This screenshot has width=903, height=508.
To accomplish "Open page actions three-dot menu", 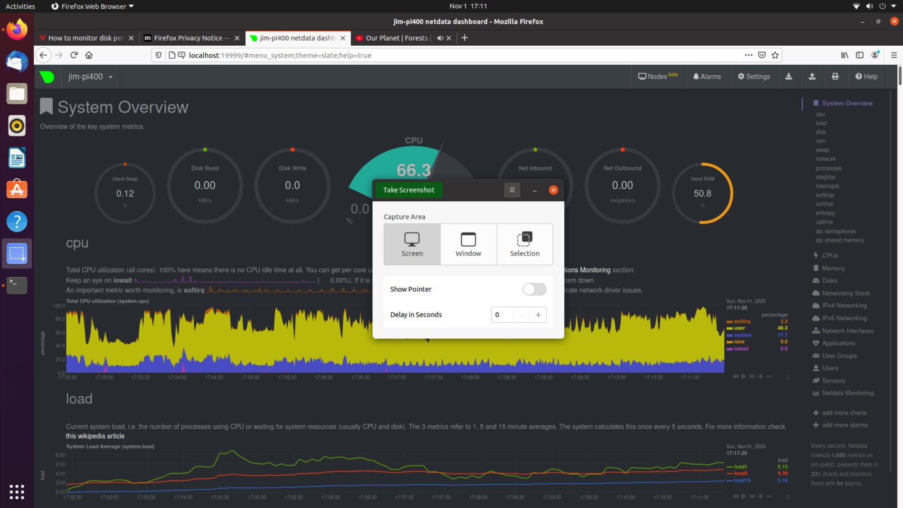I will [748, 55].
